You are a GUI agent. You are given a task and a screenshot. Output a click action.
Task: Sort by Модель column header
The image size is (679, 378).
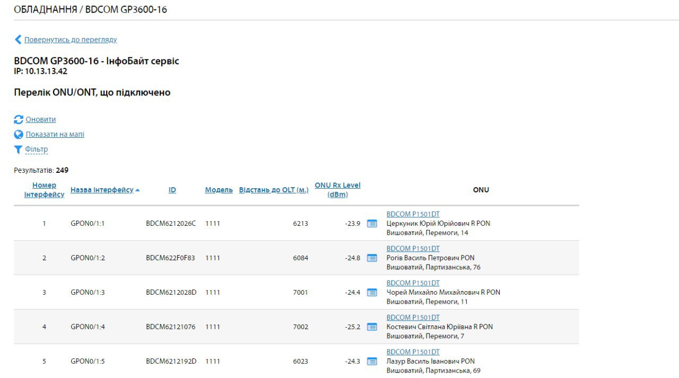219,190
